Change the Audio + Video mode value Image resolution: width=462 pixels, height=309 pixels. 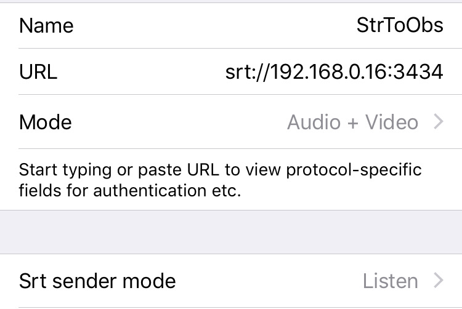(x=352, y=122)
